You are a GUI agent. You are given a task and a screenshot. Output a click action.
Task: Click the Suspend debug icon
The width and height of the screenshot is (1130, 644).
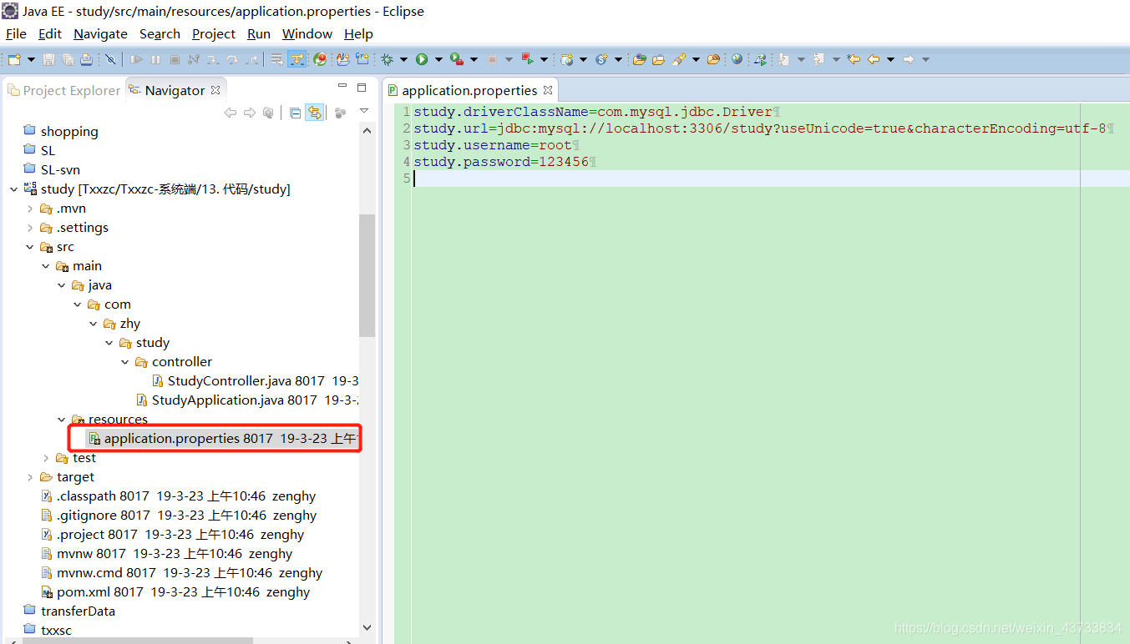[x=155, y=59]
